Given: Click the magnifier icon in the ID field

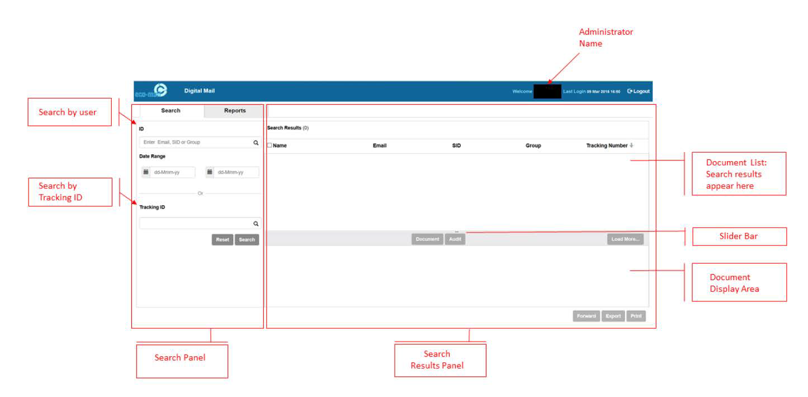Looking at the screenshot, I should coord(256,143).
